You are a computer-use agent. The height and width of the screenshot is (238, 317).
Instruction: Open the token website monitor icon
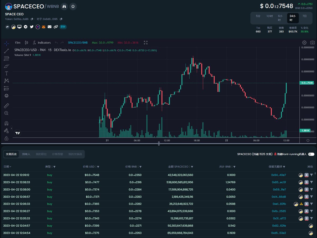(19, 27)
